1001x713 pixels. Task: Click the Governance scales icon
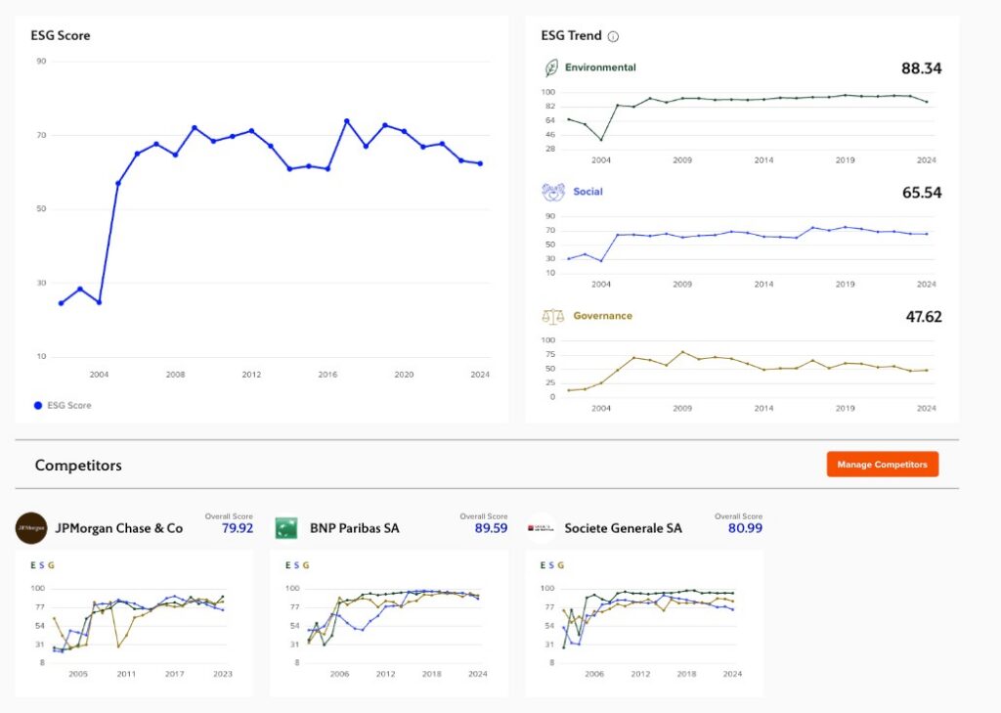tap(552, 317)
